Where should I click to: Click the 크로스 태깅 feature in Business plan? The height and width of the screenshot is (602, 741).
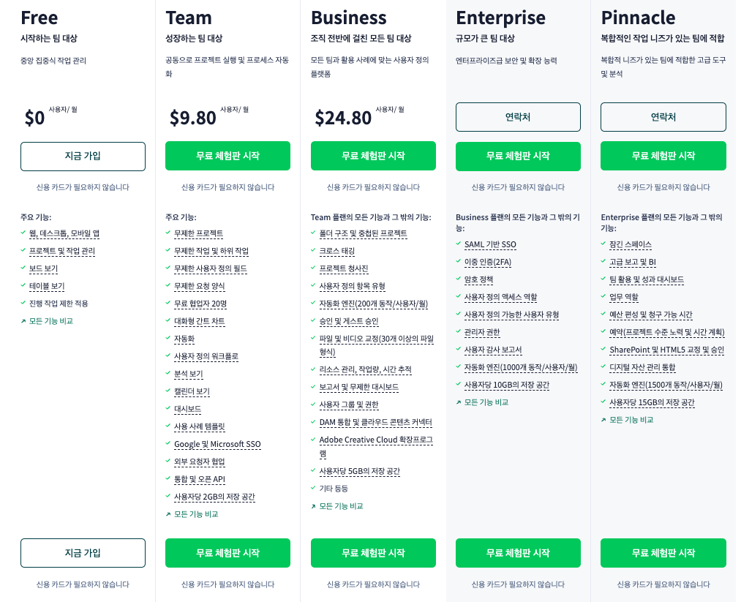pyautogui.click(x=339, y=251)
